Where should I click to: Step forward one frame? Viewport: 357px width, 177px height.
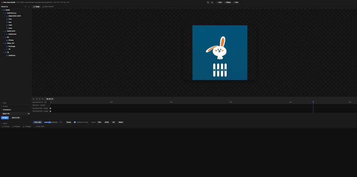43,99
